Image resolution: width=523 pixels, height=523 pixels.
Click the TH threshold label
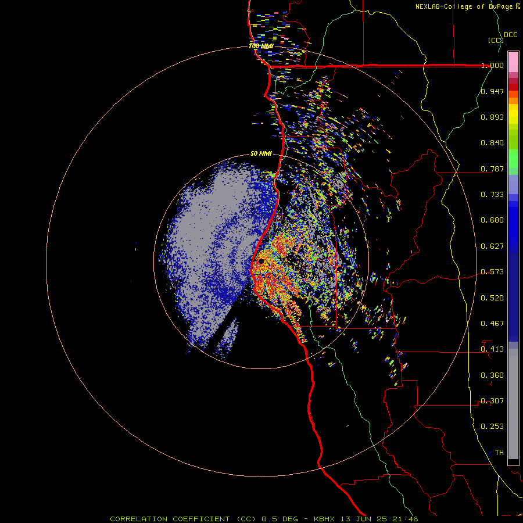(499, 453)
